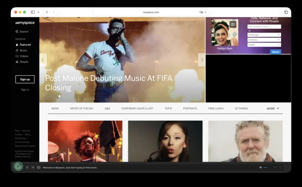302x187 pixels.
Task: Click the Ad Opt-Out footer link
Action: [20, 138]
